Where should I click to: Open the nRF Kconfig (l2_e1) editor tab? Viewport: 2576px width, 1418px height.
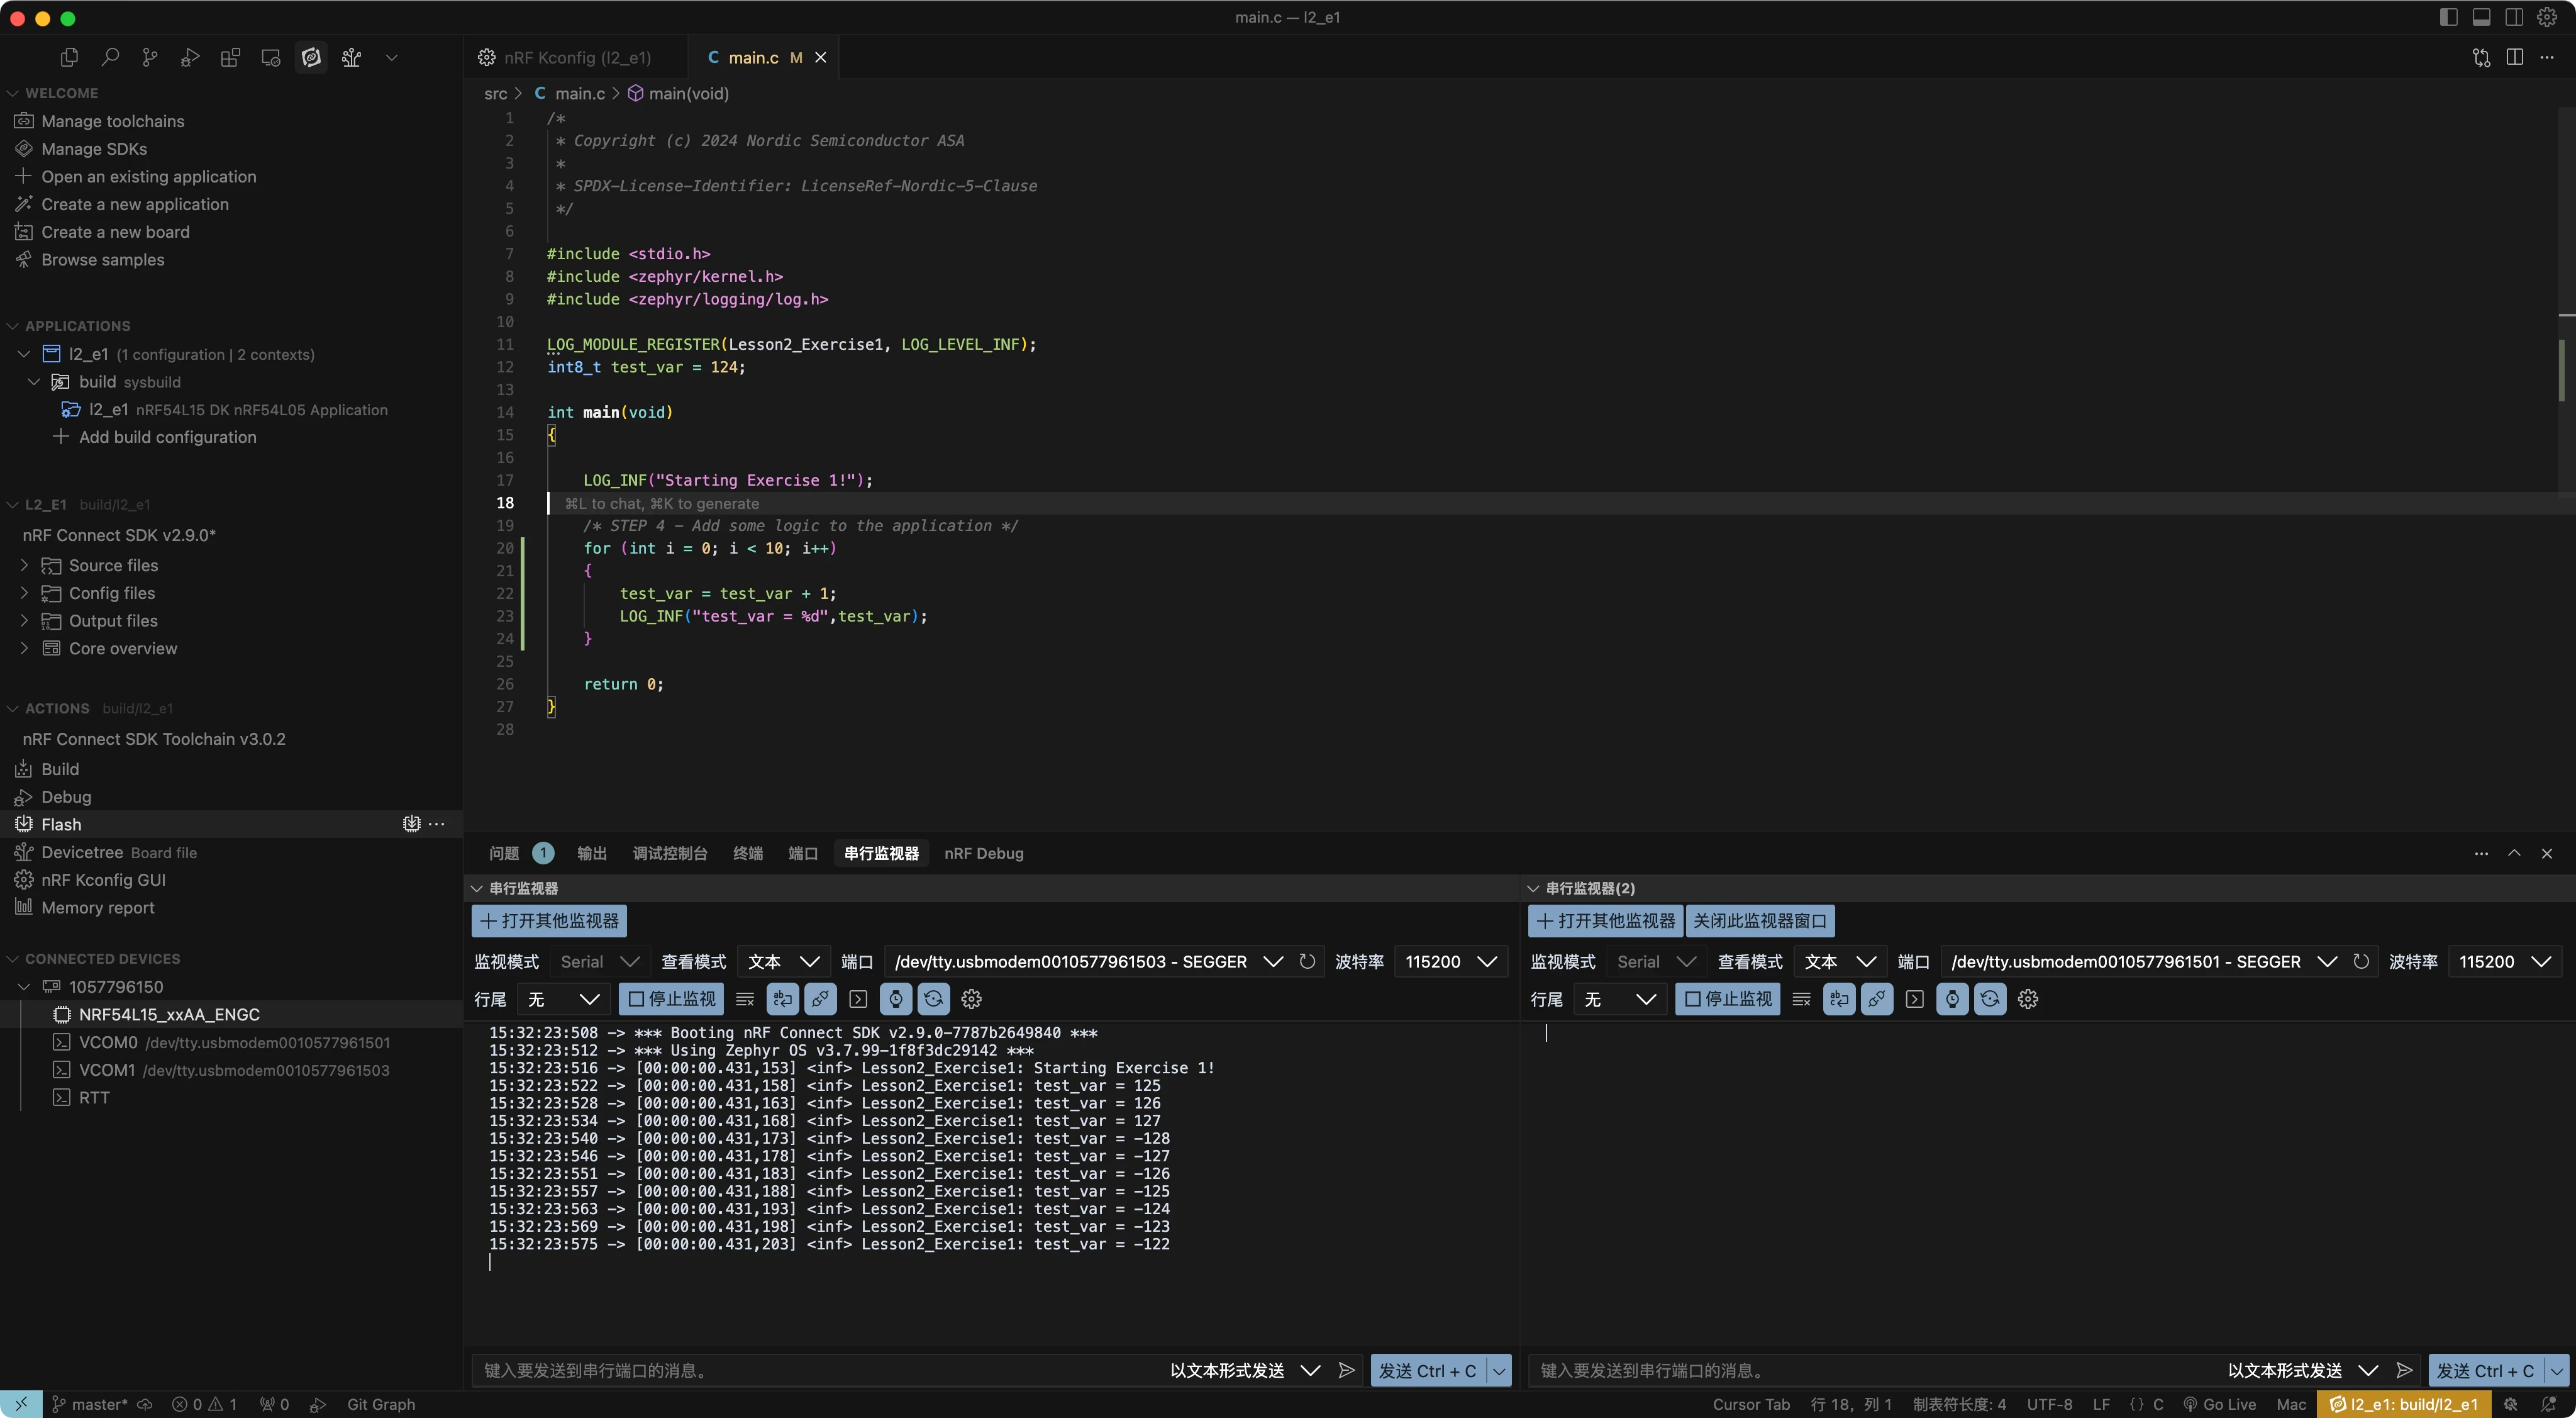coord(577,58)
